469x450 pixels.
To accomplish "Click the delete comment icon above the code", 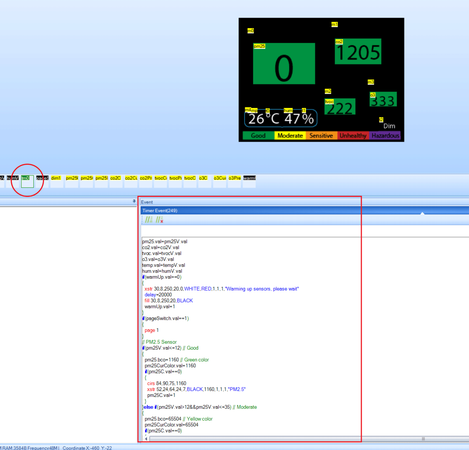I will (x=160, y=219).
